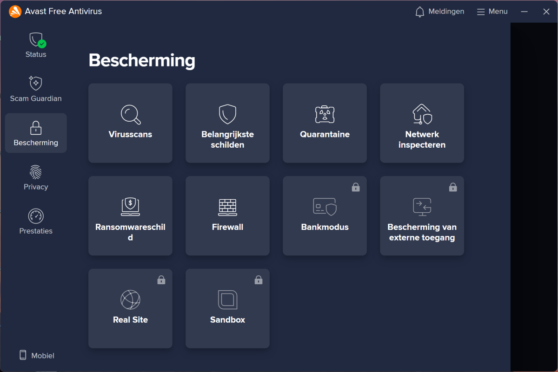Screen dimensions: 558x372
Task: Open the Virusscans magnifying glass tile
Action: point(130,114)
